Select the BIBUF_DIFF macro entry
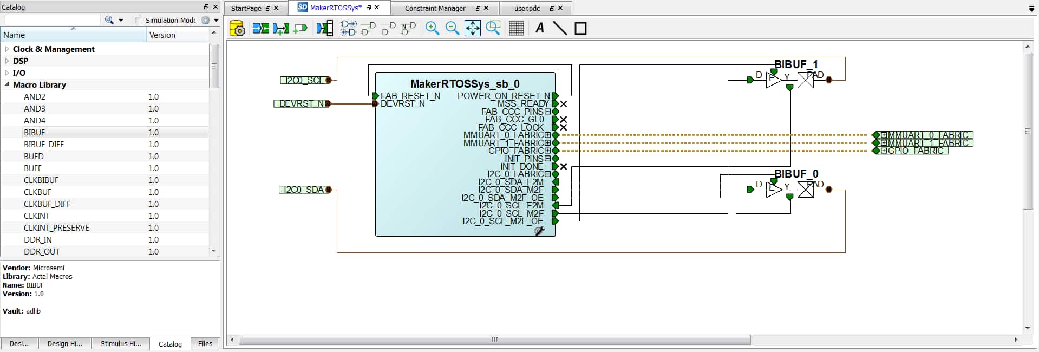Image resolution: width=1039 pixels, height=352 pixels. (x=104, y=144)
